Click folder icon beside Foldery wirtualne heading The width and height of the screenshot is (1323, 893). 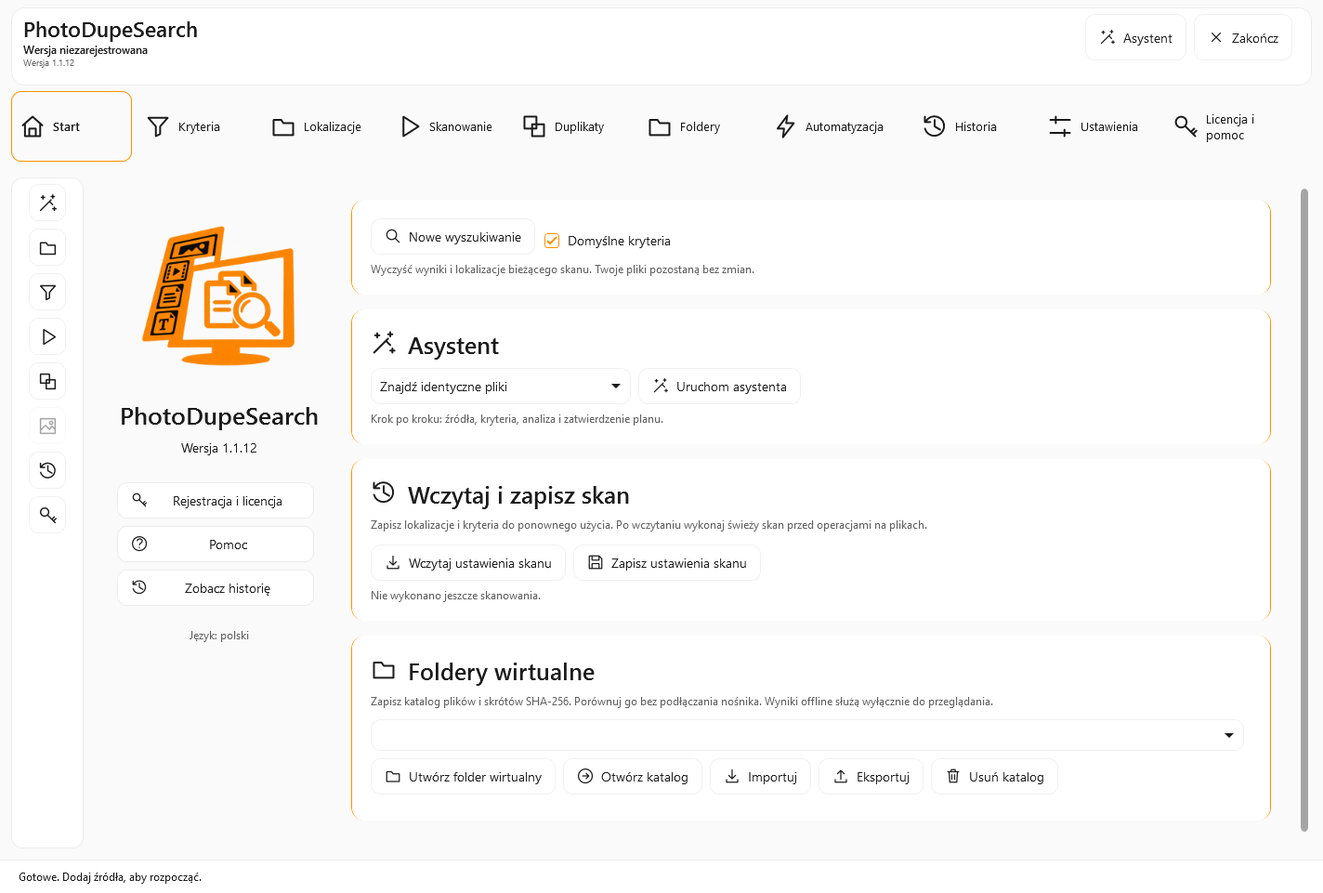384,670
